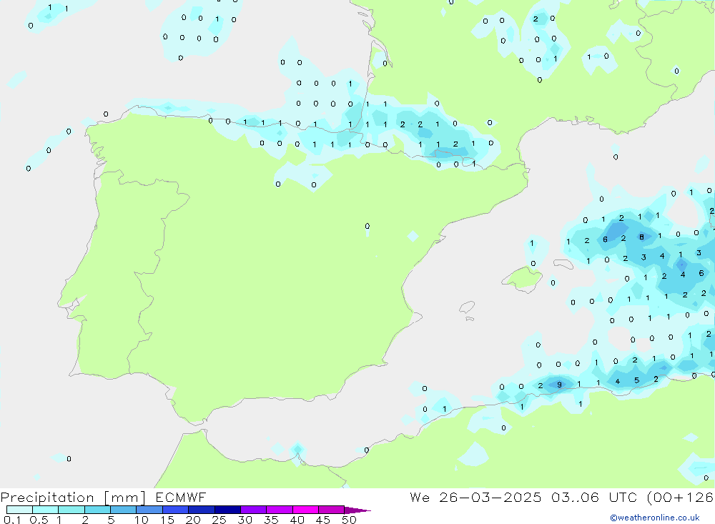Viewport: 715px width, 524px height.
Task: Click the 5–10 mm legend color box
Action: click(x=123, y=510)
